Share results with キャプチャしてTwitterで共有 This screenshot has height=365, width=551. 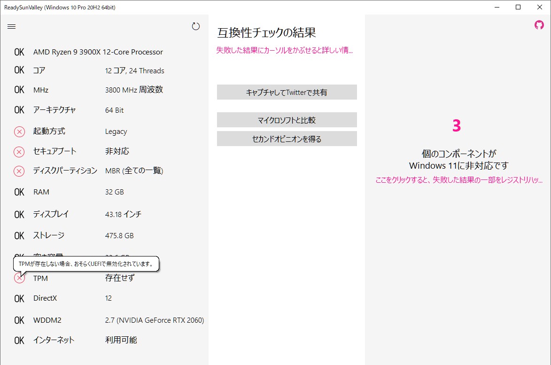[x=287, y=92]
